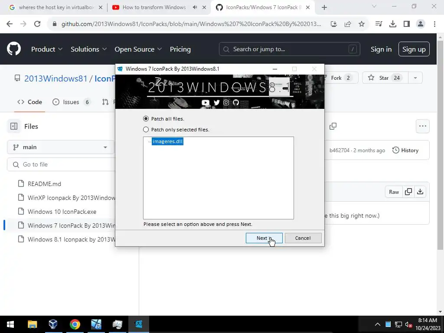Select imageres.dll in file list
Image resolution: width=444 pixels, height=333 pixels.
[167, 141]
